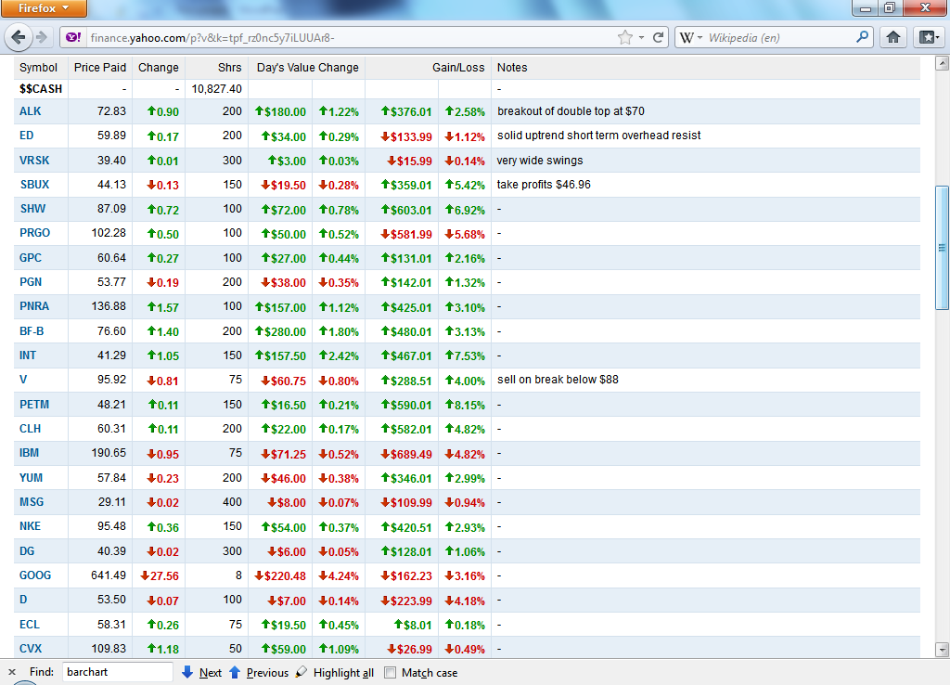Image resolution: width=950 pixels, height=685 pixels.
Task: Click the $$CASH shares value 10,827.40
Action: 217,89
